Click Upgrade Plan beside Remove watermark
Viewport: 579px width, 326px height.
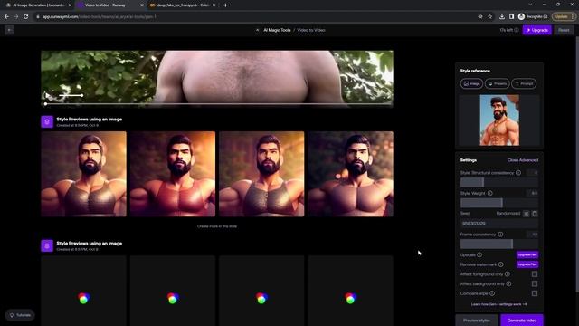(x=527, y=264)
